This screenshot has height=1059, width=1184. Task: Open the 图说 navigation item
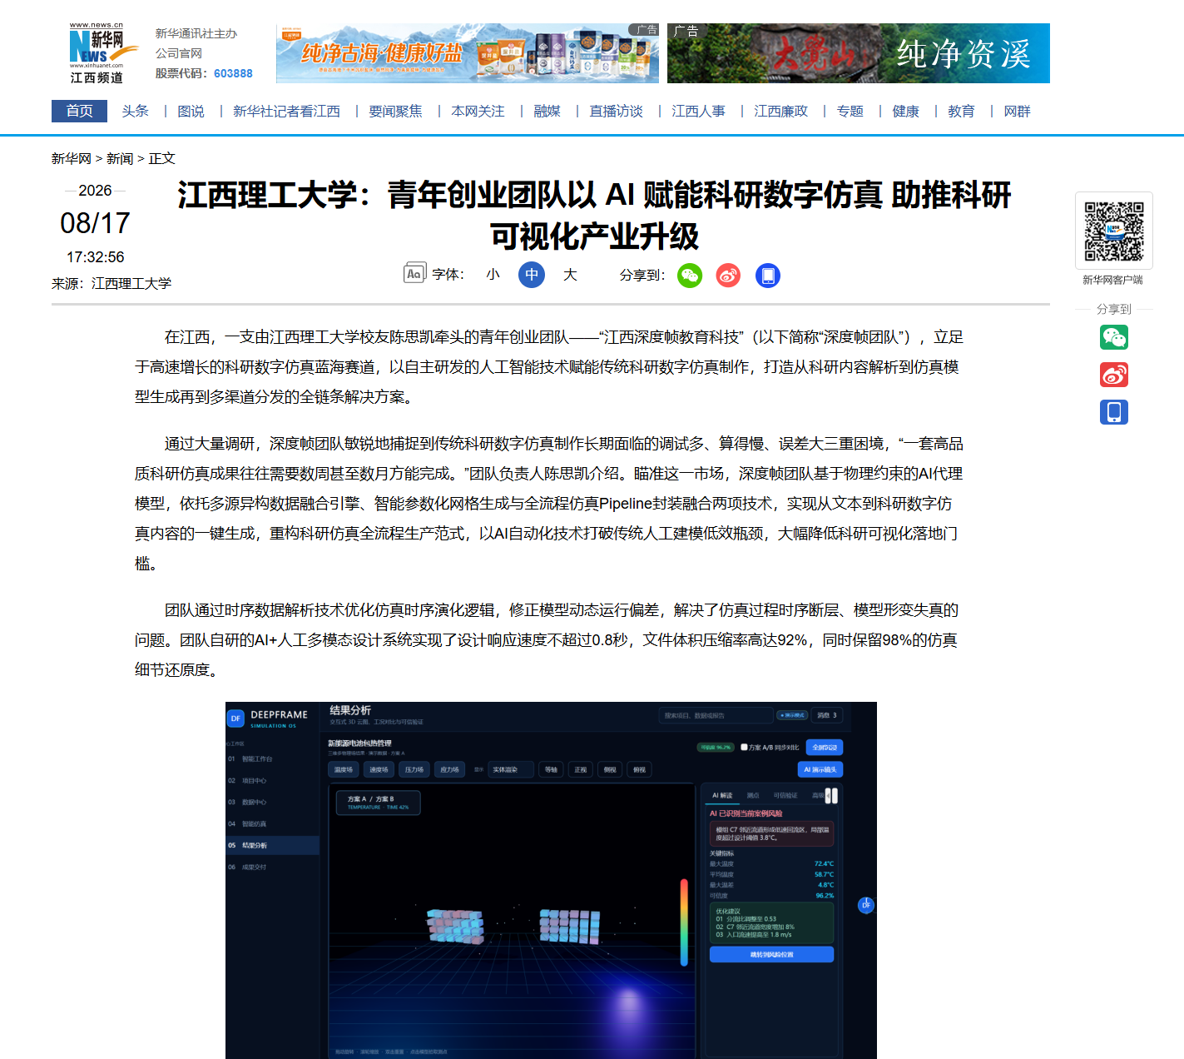[x=191, y=111]
